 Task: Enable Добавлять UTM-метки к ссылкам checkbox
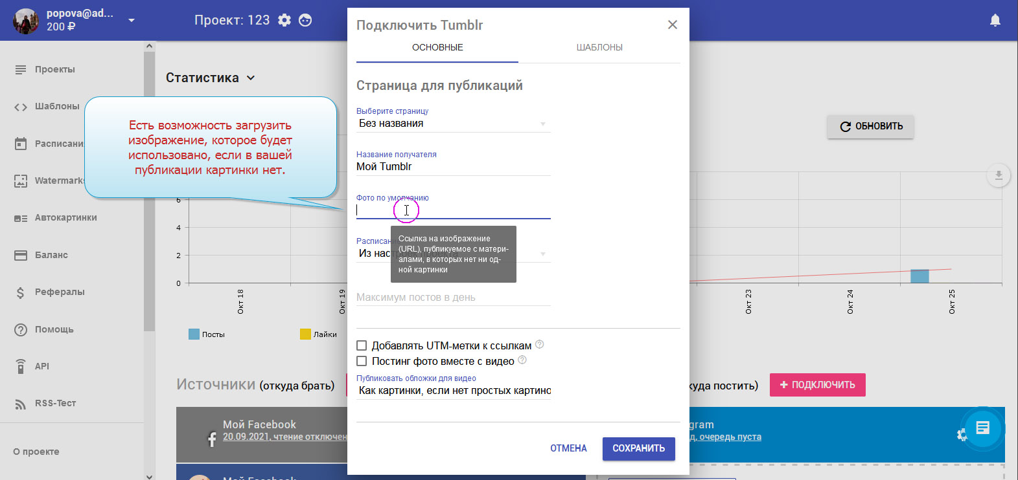(x=362, y=346)
